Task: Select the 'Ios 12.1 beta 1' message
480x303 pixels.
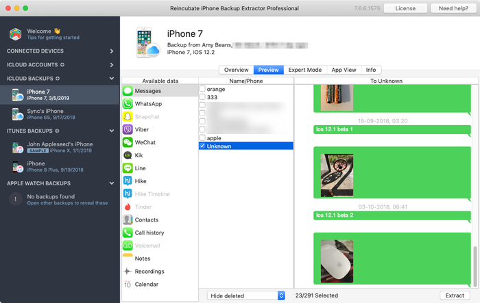Action: coord(392,129)
